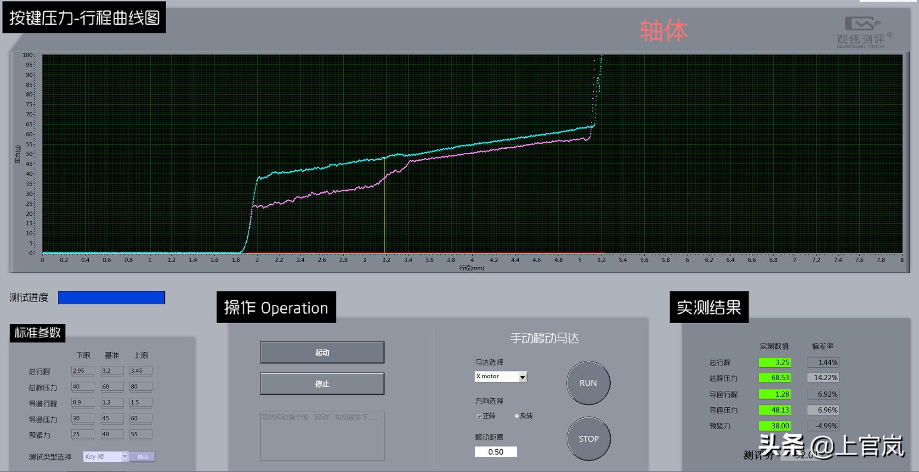Image resolution: width=919 pixels, height=472 pixels.
Task: Click the 预紧力 measured value 38.00
Action: 775,426
